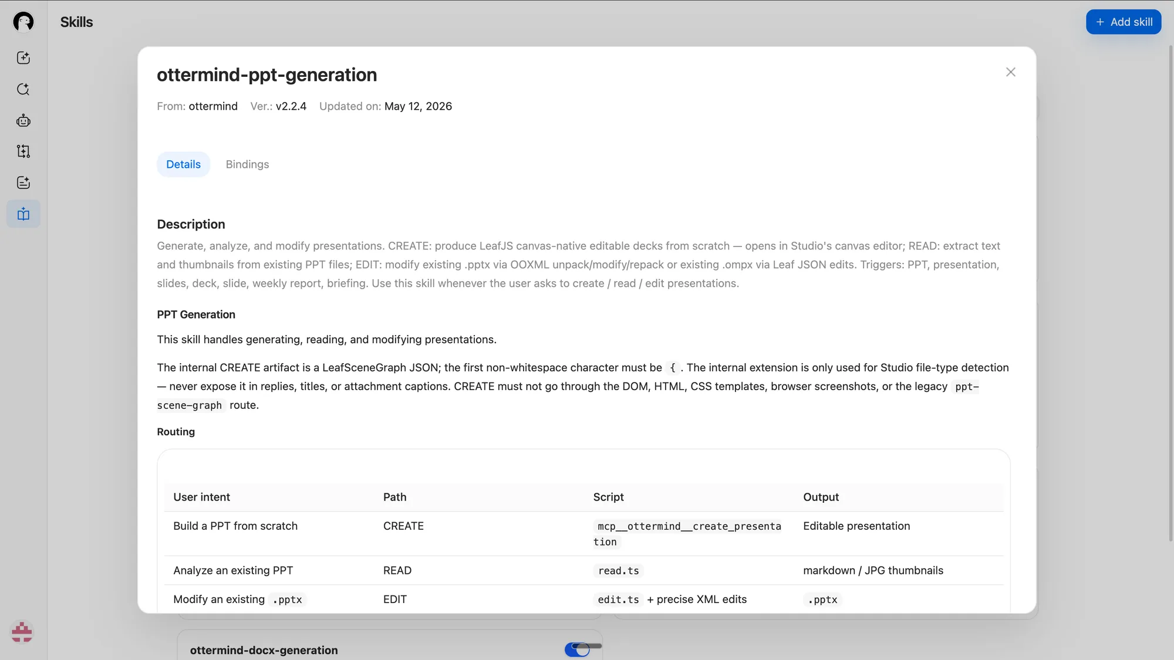Close the ottermind-ppt-generation dialog

tap(1010, 72)
